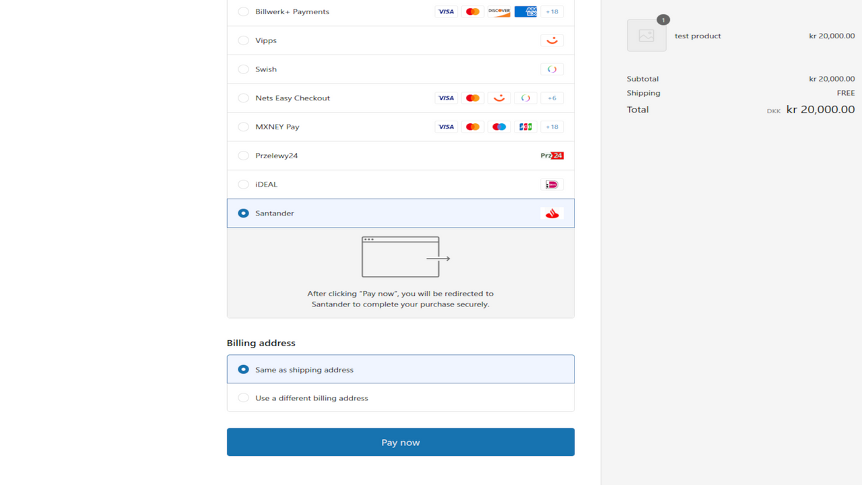Click the iDEAL logo icon
The image size is (862, 485).
pyautogui.click(x=552, y=185)
